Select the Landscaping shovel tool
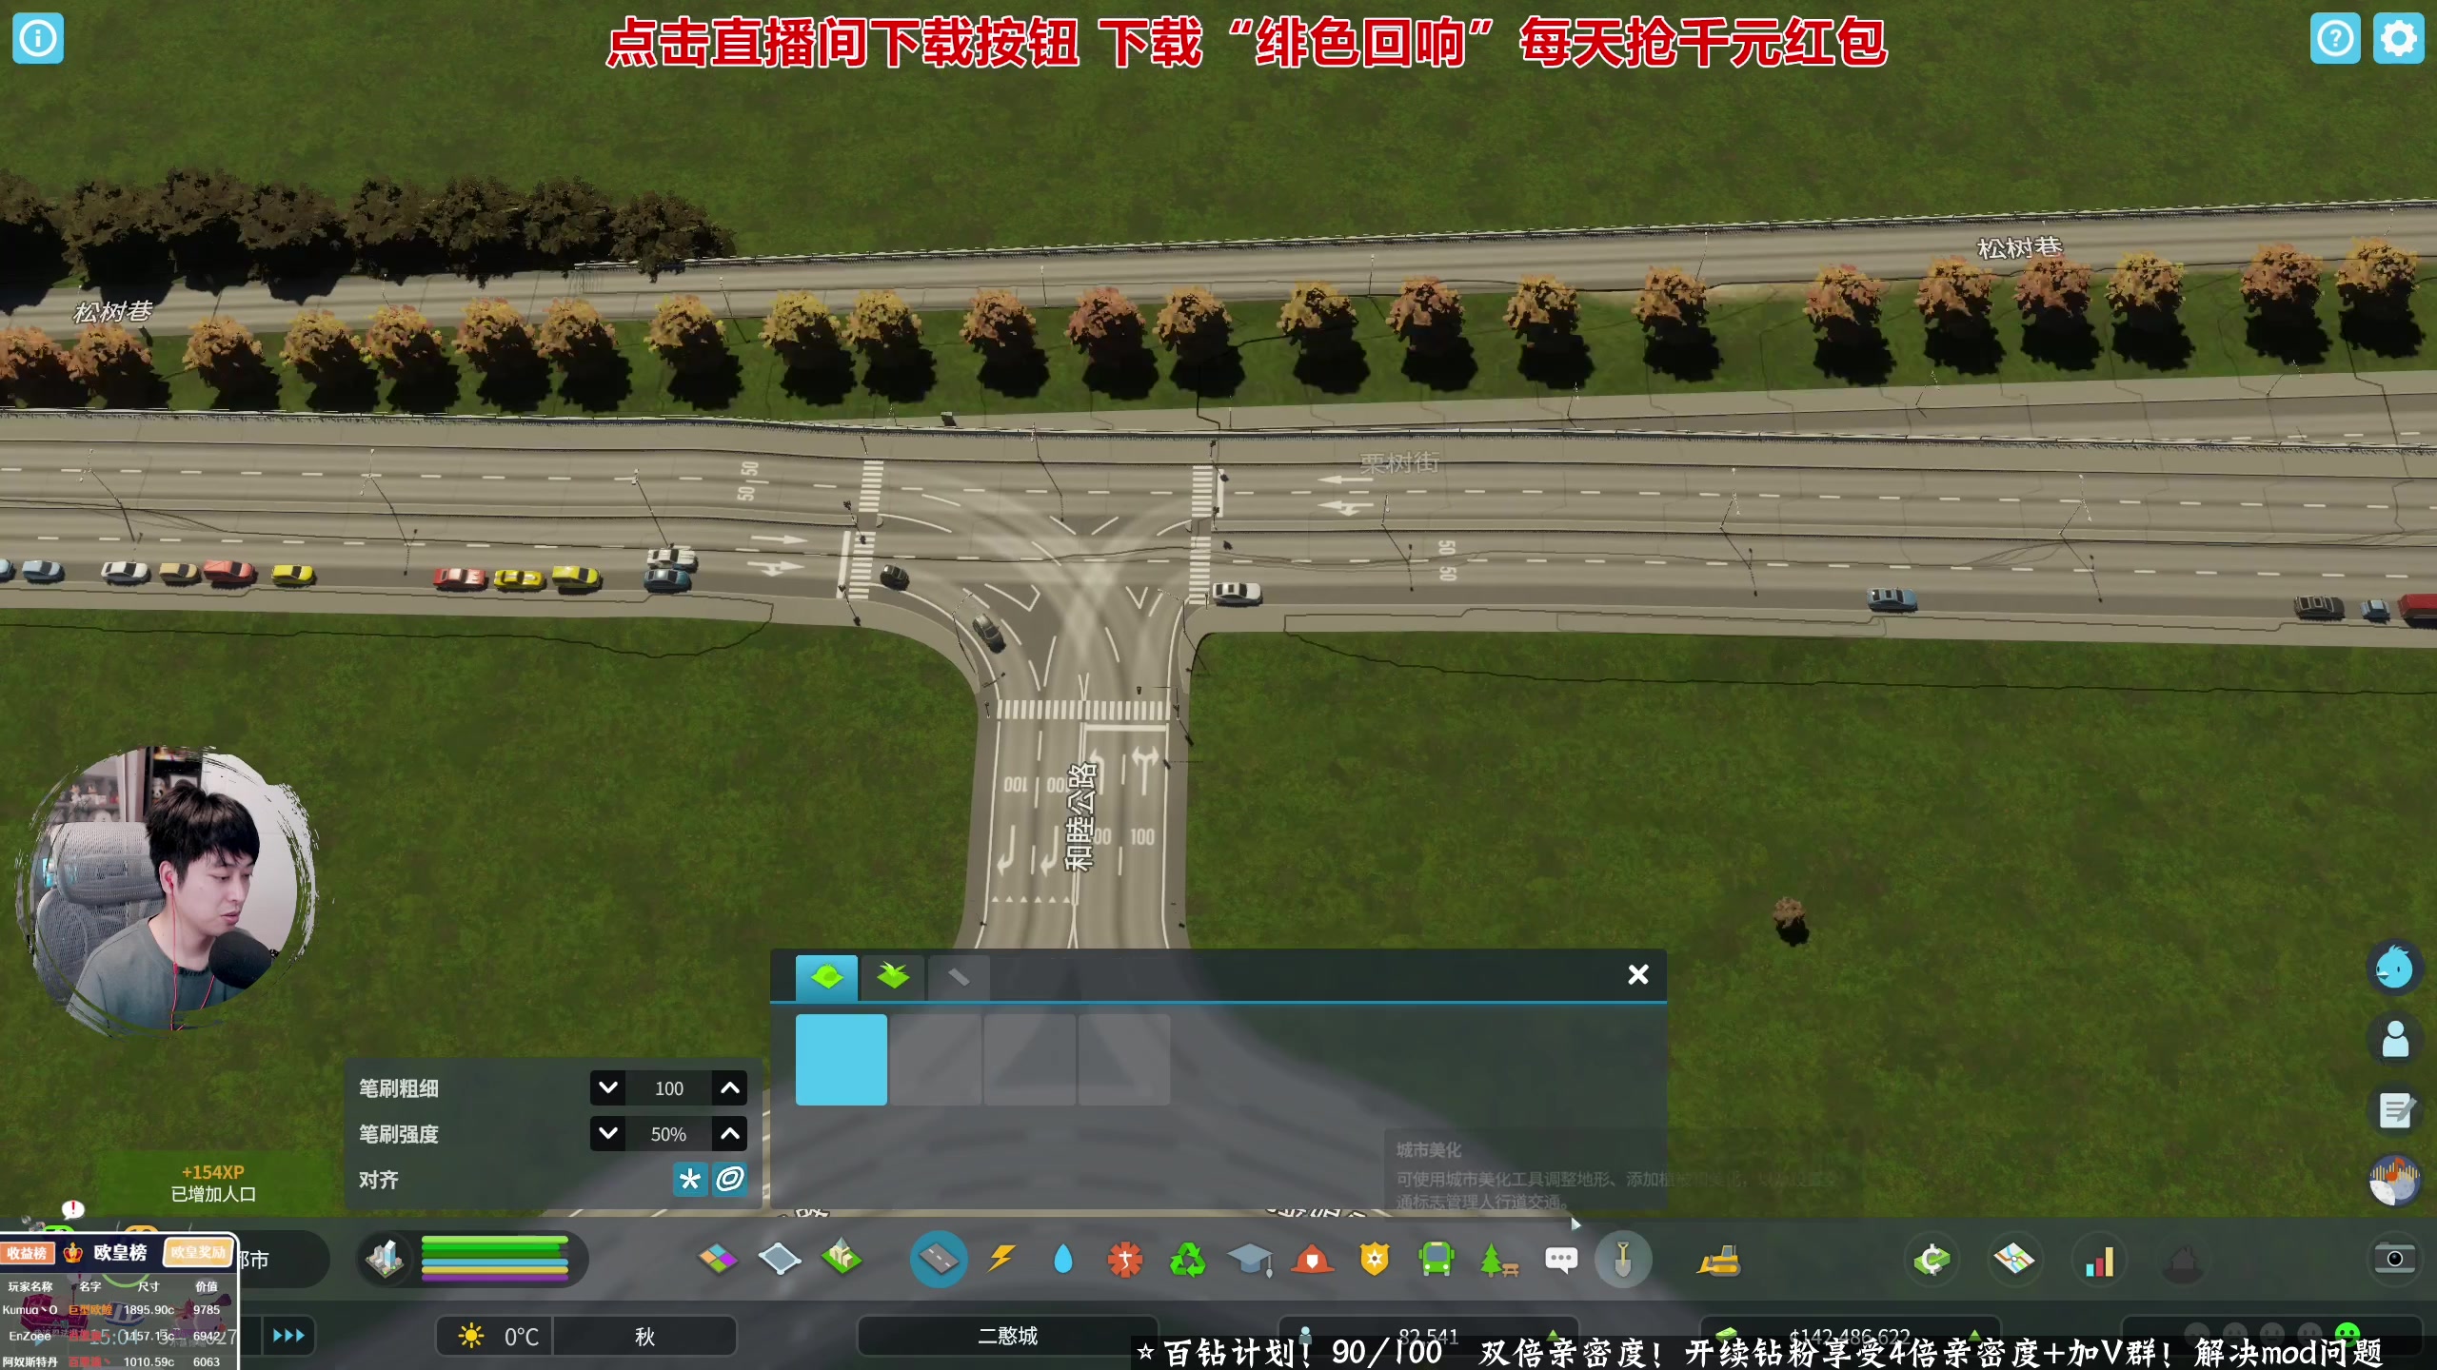Screen dimensions: 2437x1370 [x=1623, y=1260]
